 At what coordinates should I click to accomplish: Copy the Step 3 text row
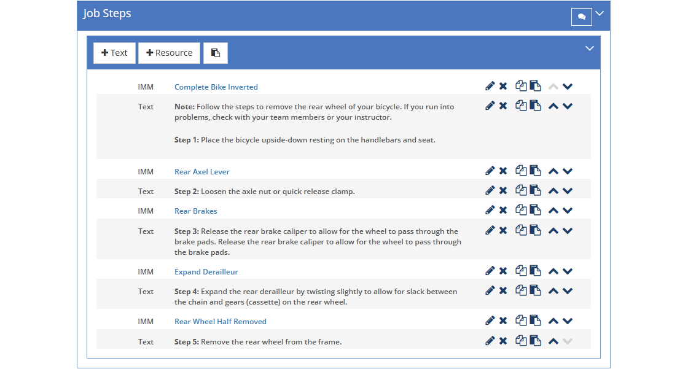(521, 230)
